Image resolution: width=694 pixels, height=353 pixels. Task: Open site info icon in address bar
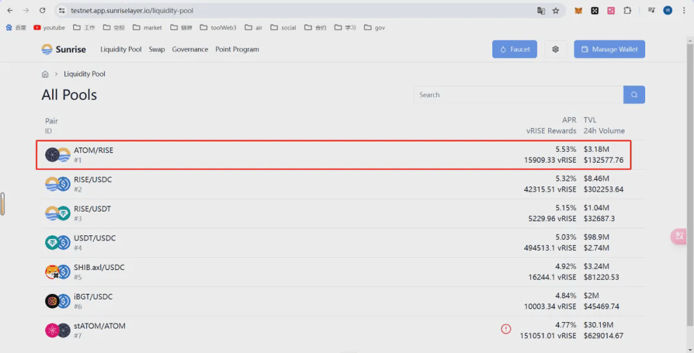(x=62, y=11)
